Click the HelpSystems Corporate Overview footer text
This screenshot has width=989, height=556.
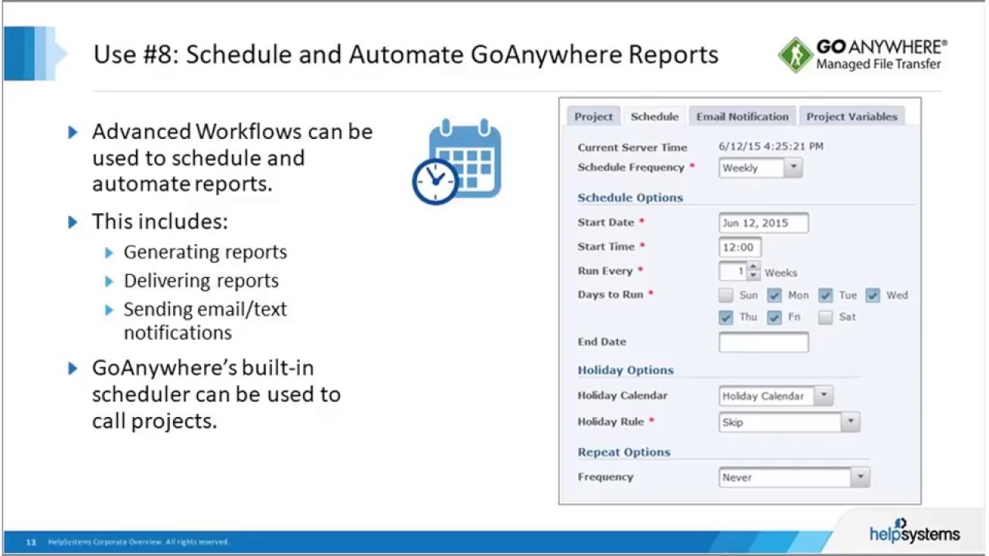tap(138, 542)
